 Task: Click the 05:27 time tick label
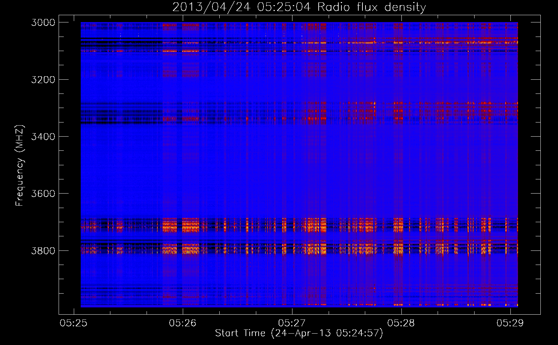tap(292, 323)
